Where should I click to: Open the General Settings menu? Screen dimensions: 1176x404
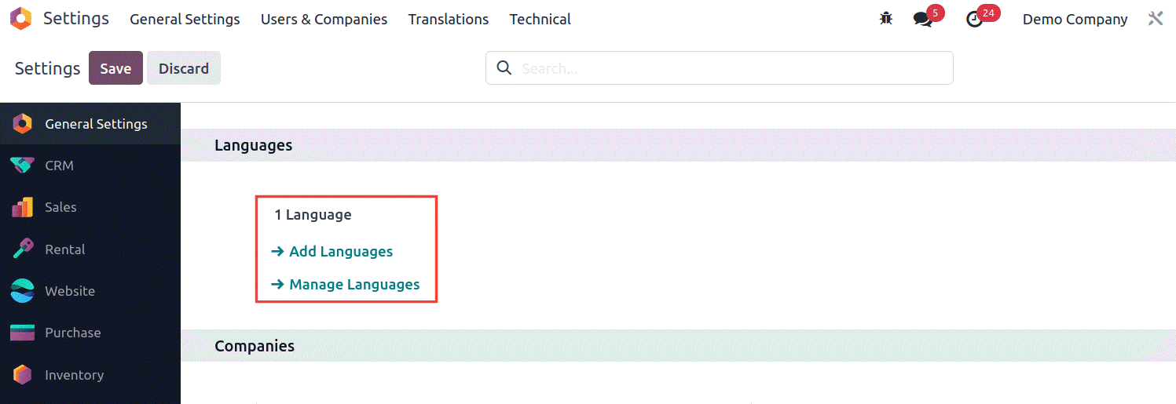pos(185,19)
